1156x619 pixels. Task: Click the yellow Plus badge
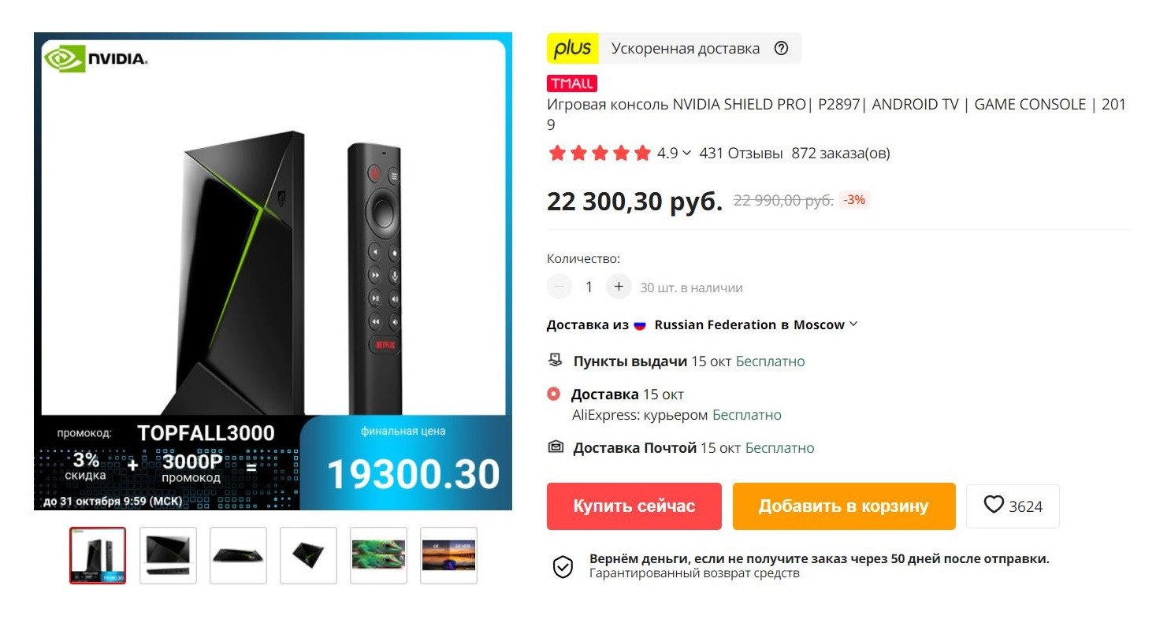(x=573, y=49)
